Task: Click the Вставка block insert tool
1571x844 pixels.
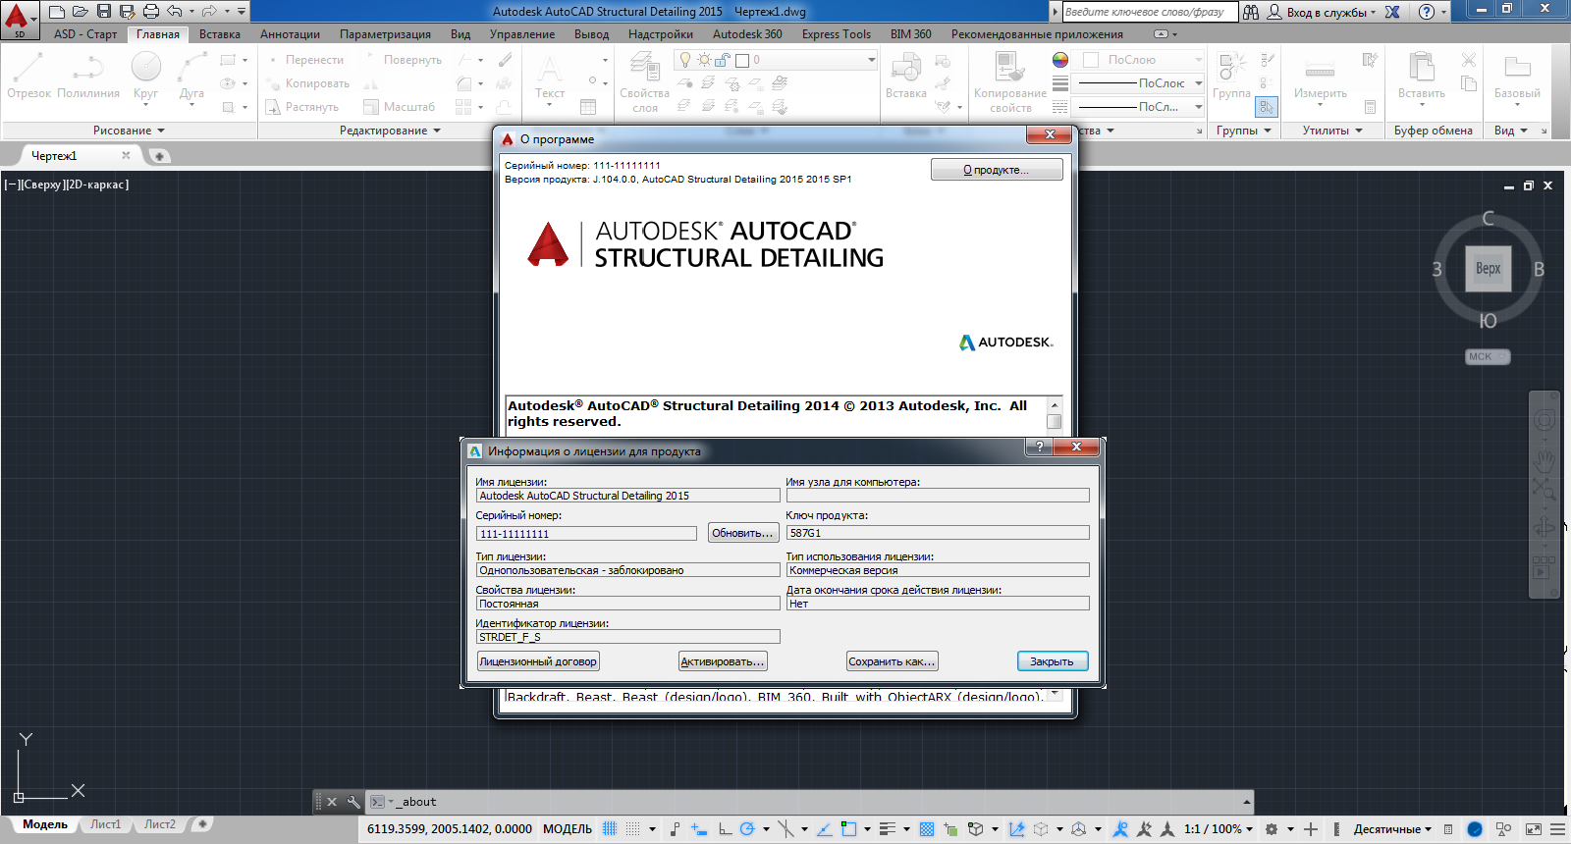Action: click(905, 77)
